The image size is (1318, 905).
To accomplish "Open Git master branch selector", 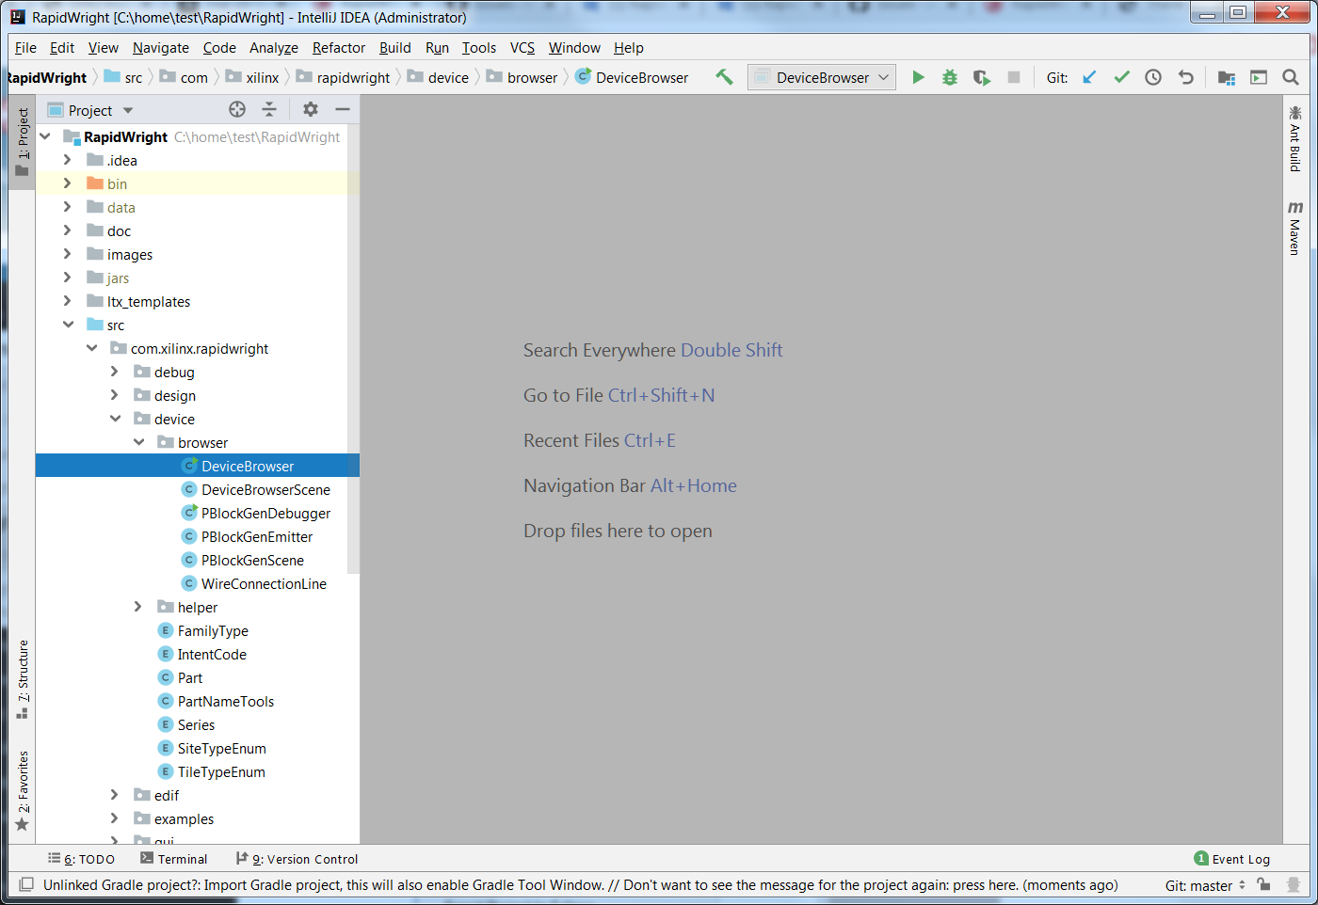I will click(1205, 885).
